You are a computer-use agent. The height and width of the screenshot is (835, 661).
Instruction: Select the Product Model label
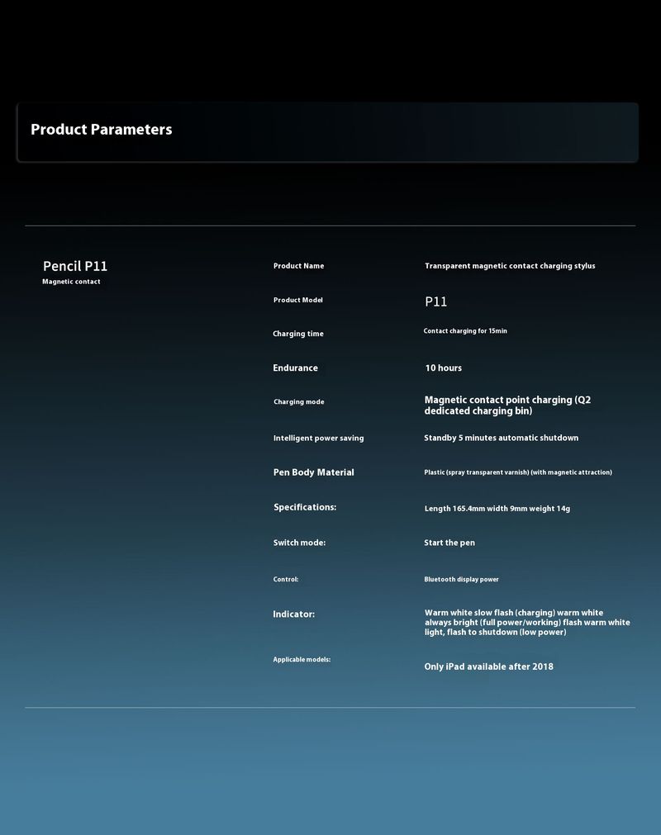click(x=298, y=300)
